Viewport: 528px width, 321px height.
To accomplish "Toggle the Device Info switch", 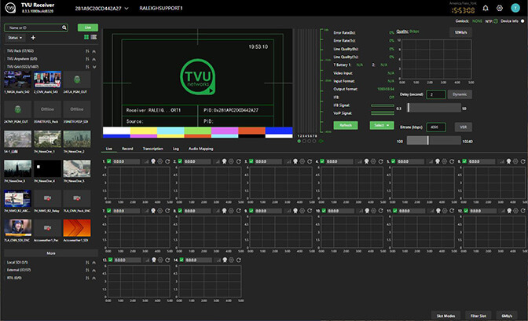I will click(522, 21).
